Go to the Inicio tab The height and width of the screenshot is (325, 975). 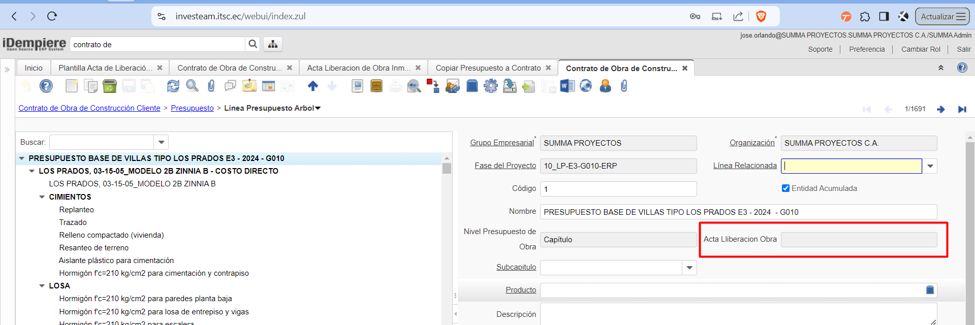34,68
